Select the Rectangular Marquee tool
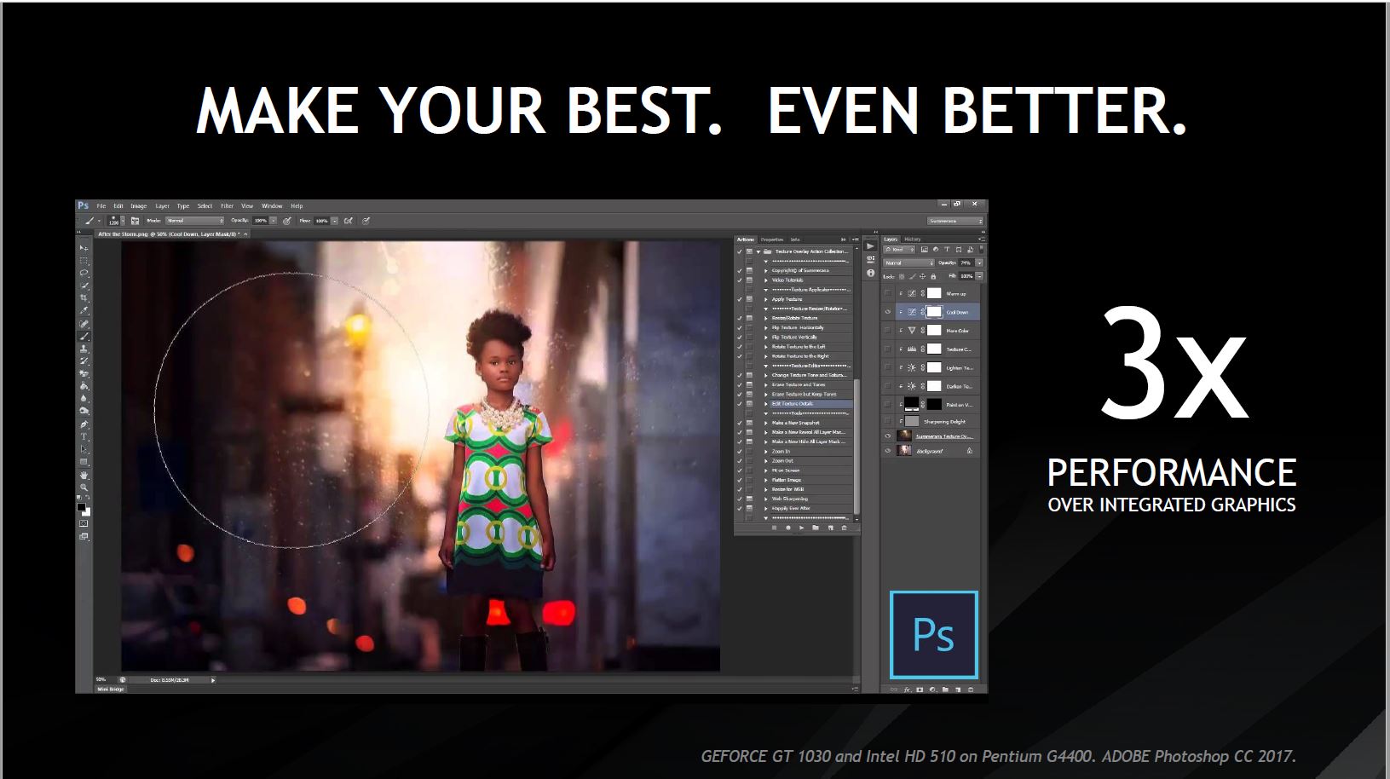Viewport: 1390px width, 779px height. pos(84,261)
